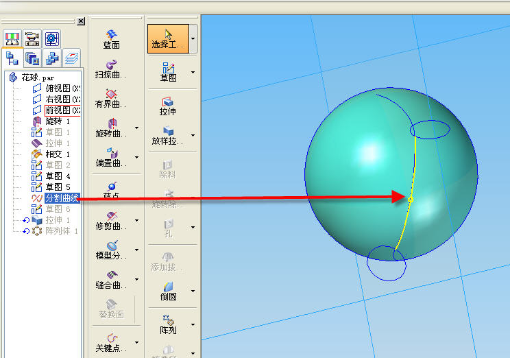The width and height of the screenshot is (510, 358).
Task: Expand the 关键点 dropdown arrow
Action: [136, 342]
